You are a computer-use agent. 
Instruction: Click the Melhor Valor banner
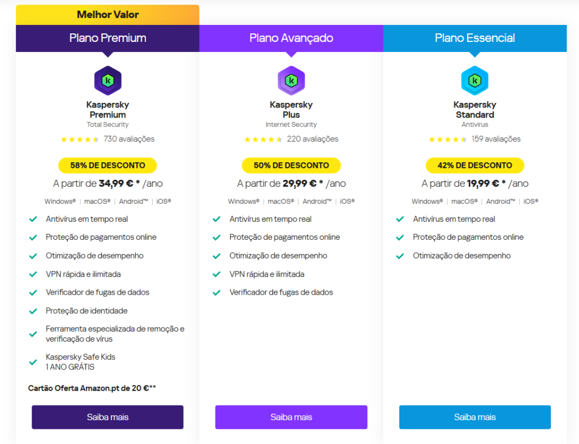pos(107,15)
